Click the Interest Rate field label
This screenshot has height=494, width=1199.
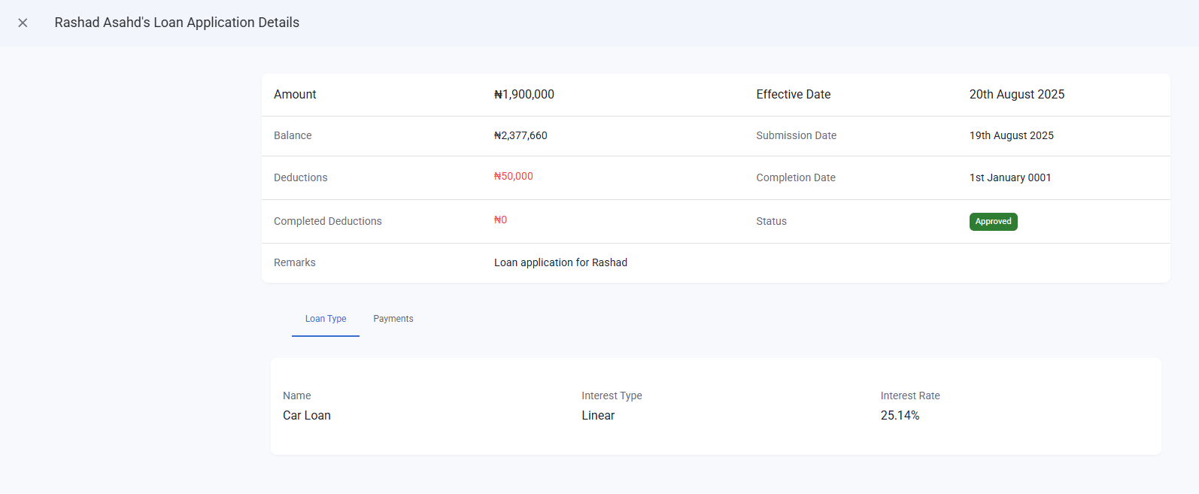[x=910, y=396]
